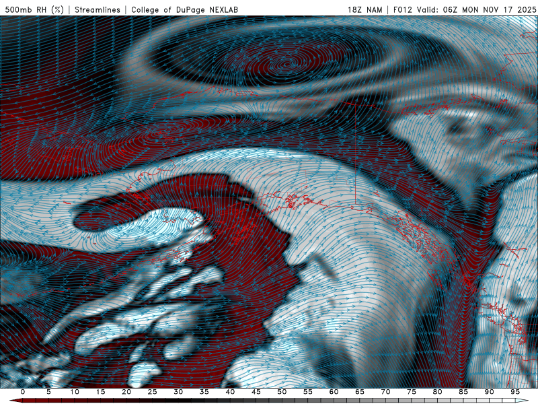Image resolution: width=538 pixels, height=404 pixels.
Task: Click the "18Z NAM" model run label
Action: (364, 9)
